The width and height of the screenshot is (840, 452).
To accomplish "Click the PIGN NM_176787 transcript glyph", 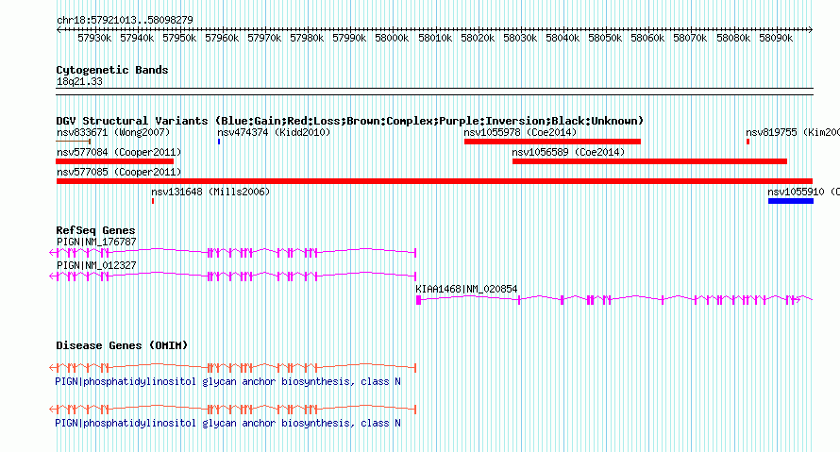I will coord(232,252).
